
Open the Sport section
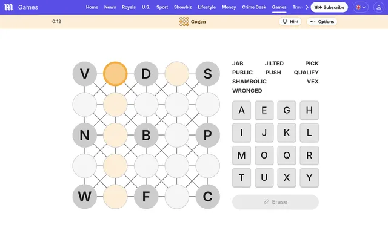click(x=162, y=7)
